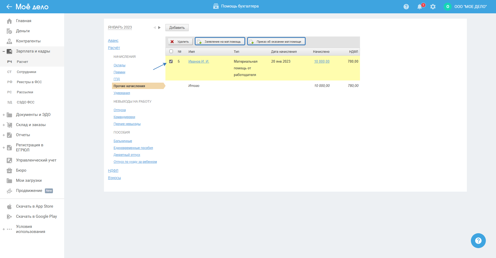The height and width of the screenshot is (258, 496).
Task: Open the ЯНВАРЬ 2023 period selector
Action: [120, 27]
